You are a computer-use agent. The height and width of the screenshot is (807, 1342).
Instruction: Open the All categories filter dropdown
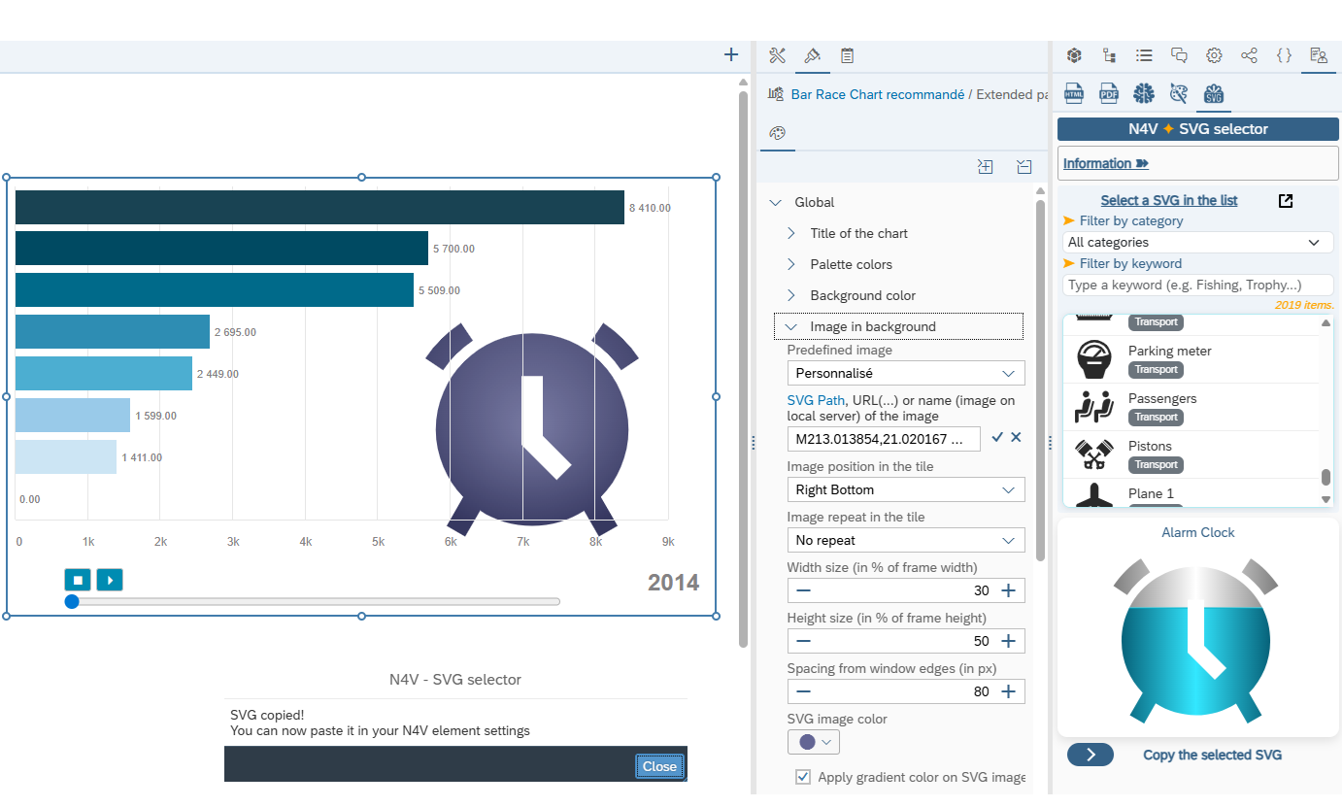click(x=1197, y=243)
